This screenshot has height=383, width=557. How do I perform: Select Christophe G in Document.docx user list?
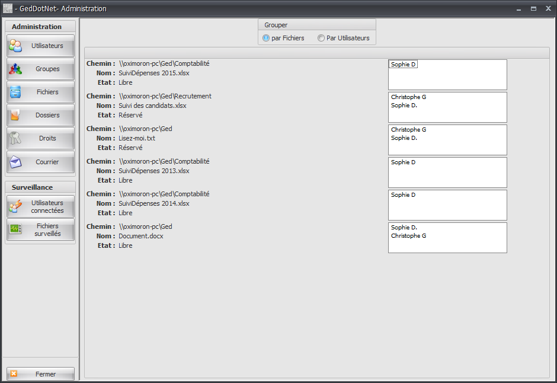[408, 235]
